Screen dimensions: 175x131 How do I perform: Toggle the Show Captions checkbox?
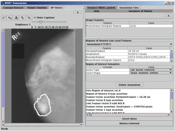[35, 18]
